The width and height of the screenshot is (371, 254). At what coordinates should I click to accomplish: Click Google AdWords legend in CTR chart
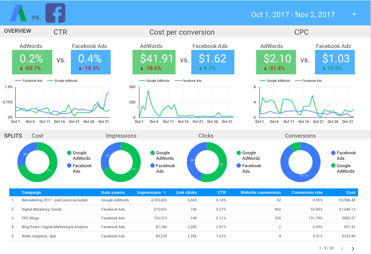click(63, 81)
